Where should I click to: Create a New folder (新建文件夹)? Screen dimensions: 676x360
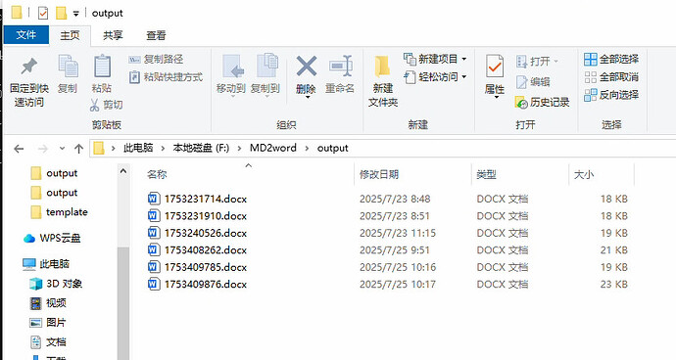point(383,81)
